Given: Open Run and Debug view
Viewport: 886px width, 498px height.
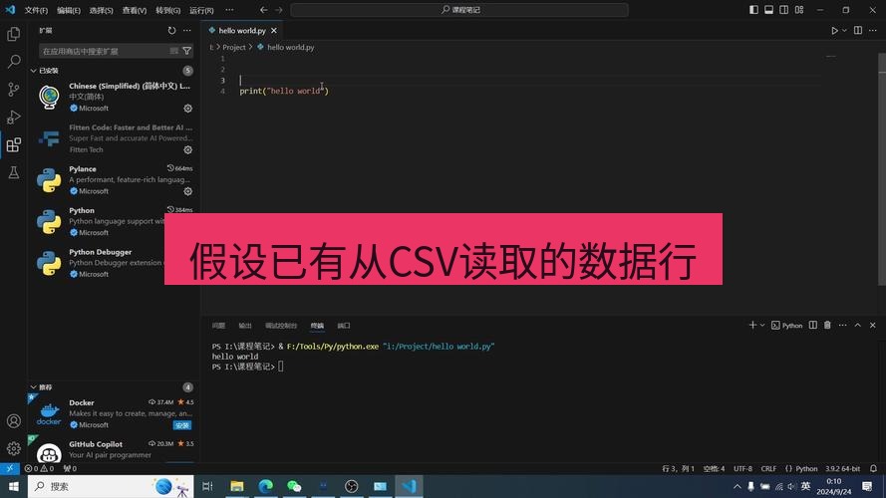Looking at the screenshot, I should pos(14,117).
